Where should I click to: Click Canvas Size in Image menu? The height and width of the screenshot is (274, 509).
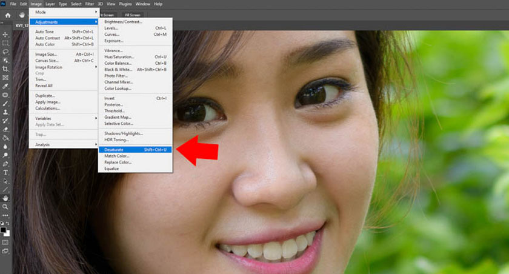coord(64,61)
